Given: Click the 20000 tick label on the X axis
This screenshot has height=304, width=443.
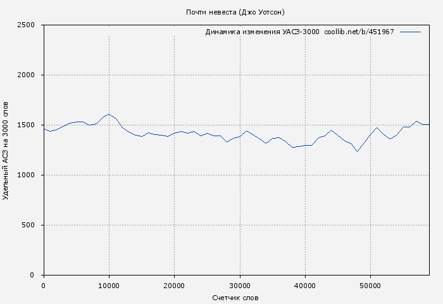Looking at the screenshot, I should [x=174, y=286].
